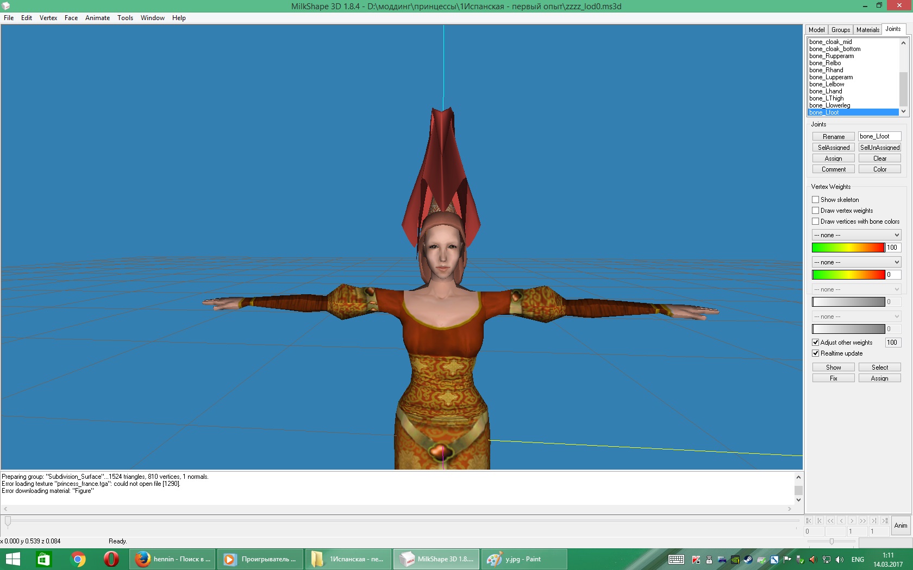Viewport: 913px width, 570px height.
Task: Switch to the Groups tab
Action: (840, 30)
